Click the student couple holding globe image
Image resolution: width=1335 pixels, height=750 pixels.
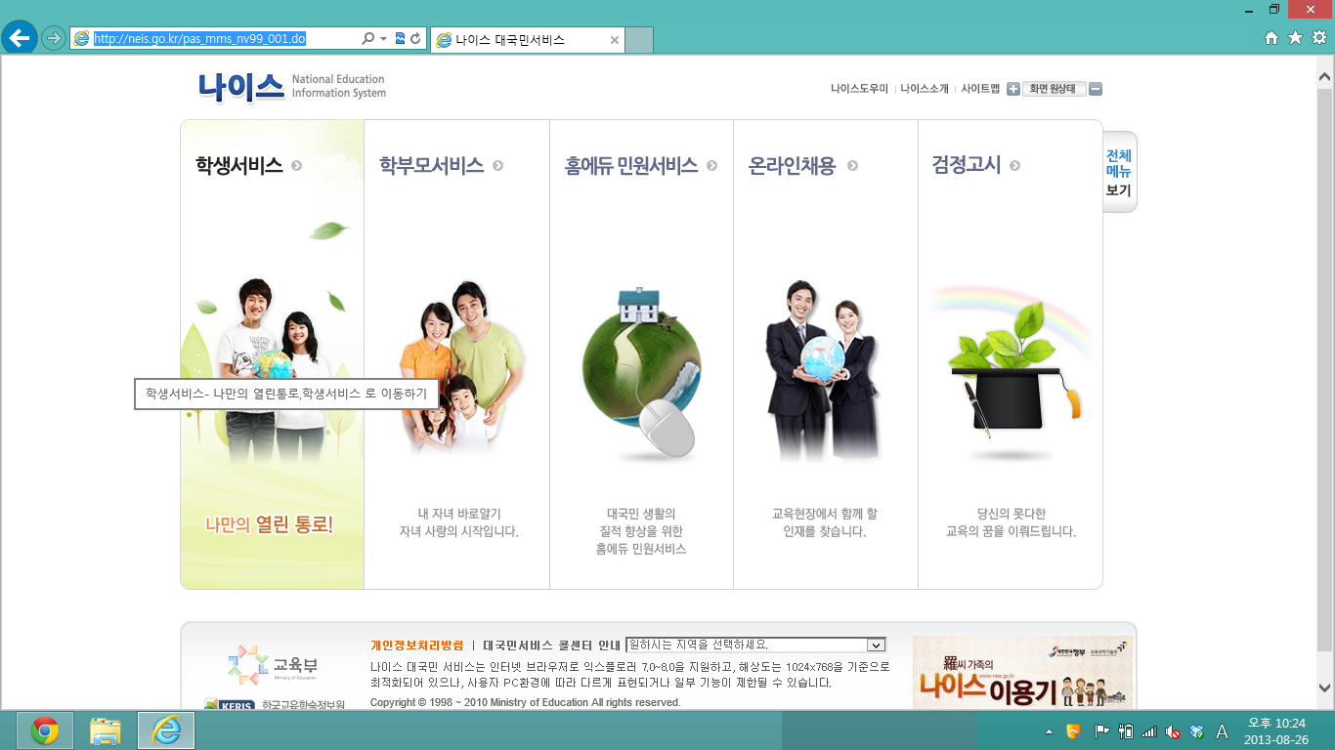[271, 371]
